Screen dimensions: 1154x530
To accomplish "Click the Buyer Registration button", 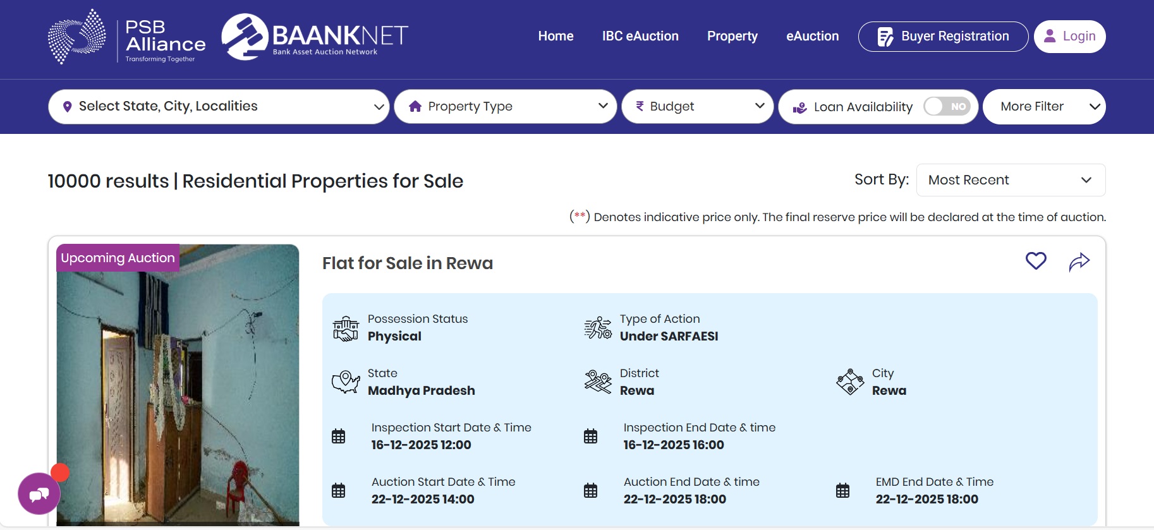I will [943, 36].
